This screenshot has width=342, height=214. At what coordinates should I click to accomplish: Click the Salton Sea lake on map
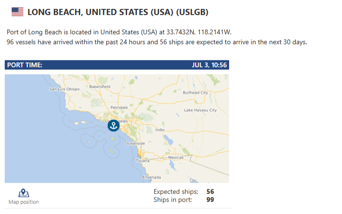click(168, 140)
